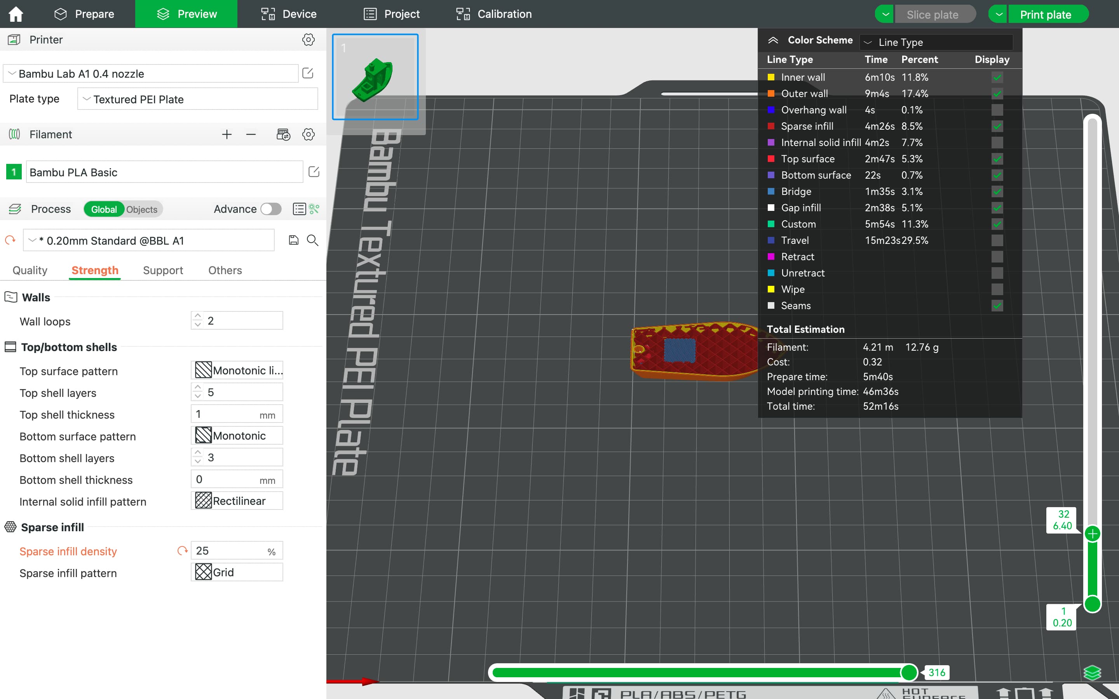Viewport: 1119px width, 699px height.
Task: Click the Process section icon
Action: click(x=15, y=209)
